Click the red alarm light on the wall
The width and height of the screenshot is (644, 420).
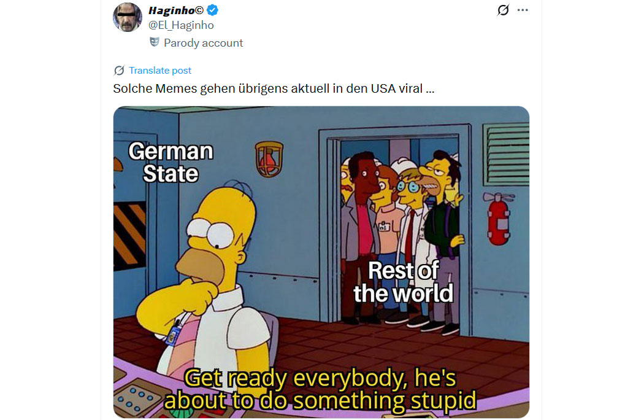(x=269, y=159)
